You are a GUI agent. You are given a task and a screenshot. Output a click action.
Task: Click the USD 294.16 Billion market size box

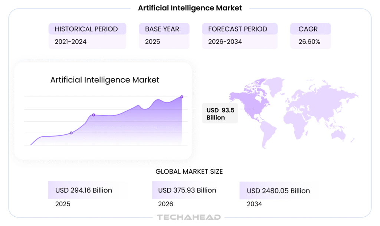84,190
